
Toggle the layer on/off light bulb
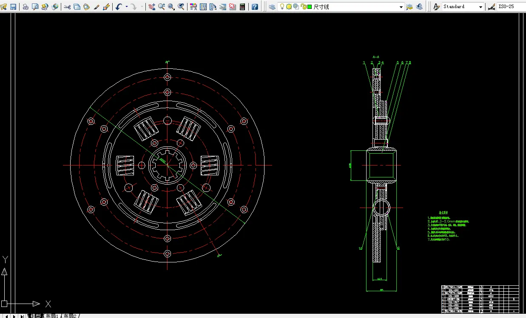tap(282, 7)
